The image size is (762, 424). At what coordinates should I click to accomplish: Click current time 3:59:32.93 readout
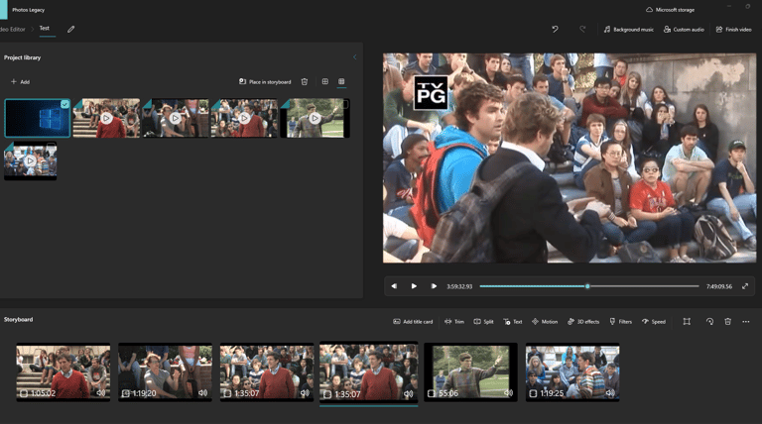pos(459,286)
